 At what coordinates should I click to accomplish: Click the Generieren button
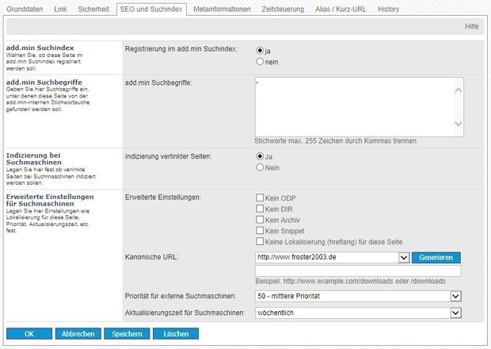click(436, 258)
